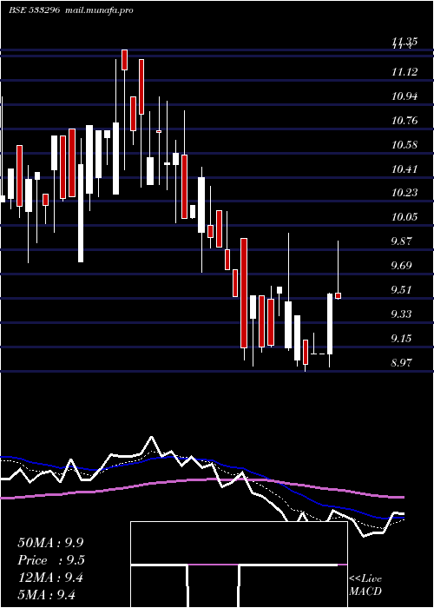The width and height of the screenshot is (434, 608).
Task: Click the last small red candle near 9.51
Action: (338, 296)
